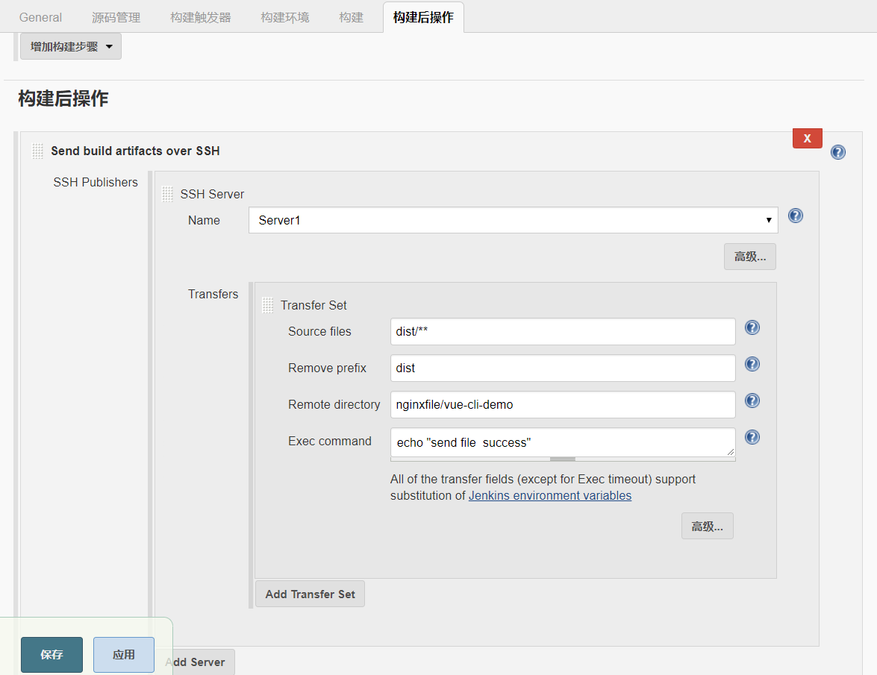This screenshot has width=877, height=675.
Task: Open help for Send build artifacts section
Action: coord(838,152)
